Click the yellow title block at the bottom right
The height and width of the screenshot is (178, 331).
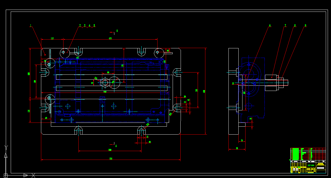308,167
